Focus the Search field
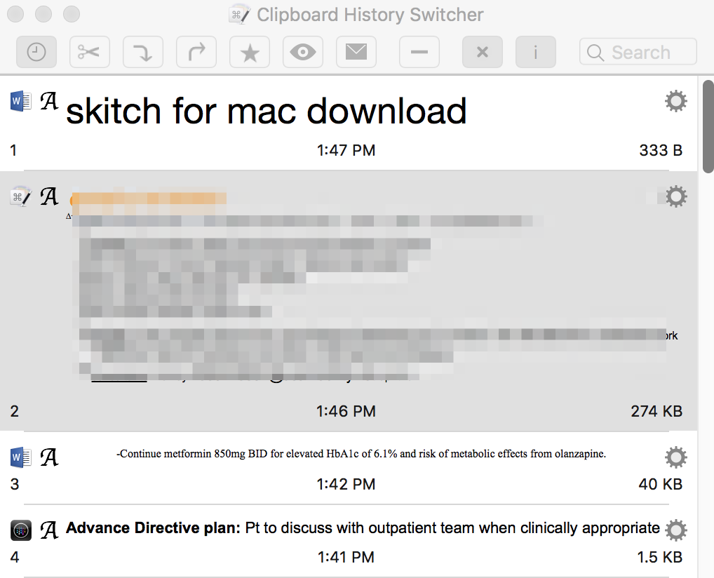Screen dimensions: 714x578 [x=638, y=52]
